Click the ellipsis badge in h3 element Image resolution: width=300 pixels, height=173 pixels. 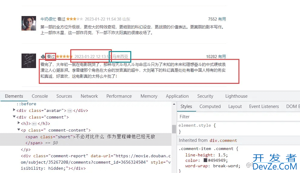(34, 124)
